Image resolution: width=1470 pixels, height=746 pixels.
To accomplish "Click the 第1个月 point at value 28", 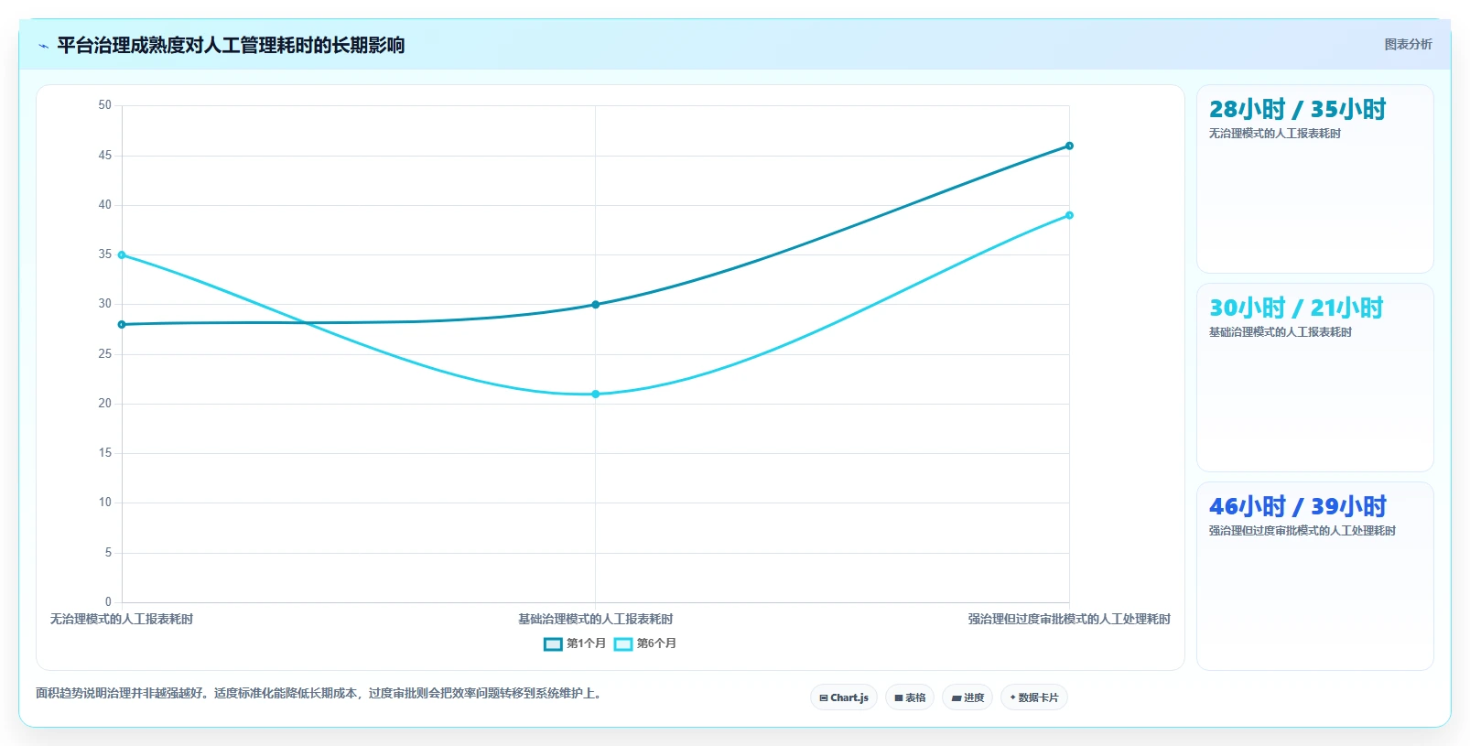I will [122, 324].
